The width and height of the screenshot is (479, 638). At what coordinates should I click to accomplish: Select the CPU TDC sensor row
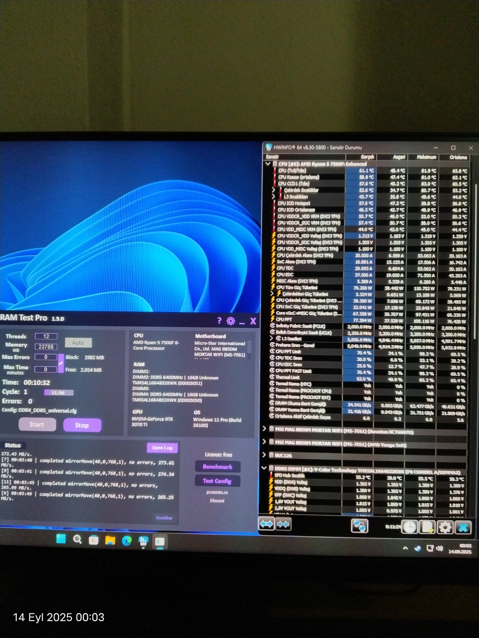click(369, 268)
